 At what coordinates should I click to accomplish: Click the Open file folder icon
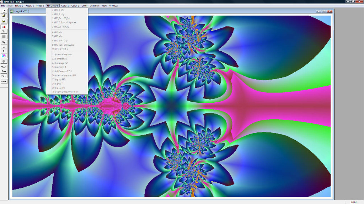4,16
